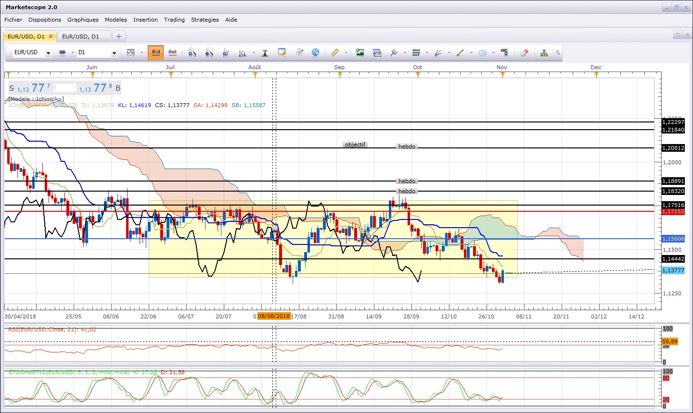Screen dimensions: 693x413
Task: Select the 1,17153 red price level tag
Action: (x=673, y=211)
